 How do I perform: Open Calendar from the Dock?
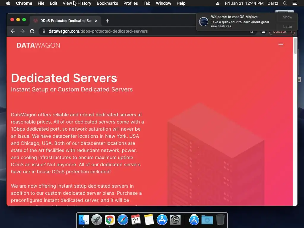pos(136,220)
